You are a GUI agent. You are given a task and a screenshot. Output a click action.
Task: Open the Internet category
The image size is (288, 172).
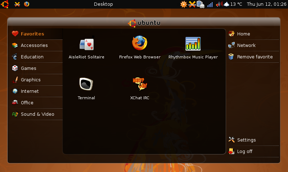pos(30,91)
